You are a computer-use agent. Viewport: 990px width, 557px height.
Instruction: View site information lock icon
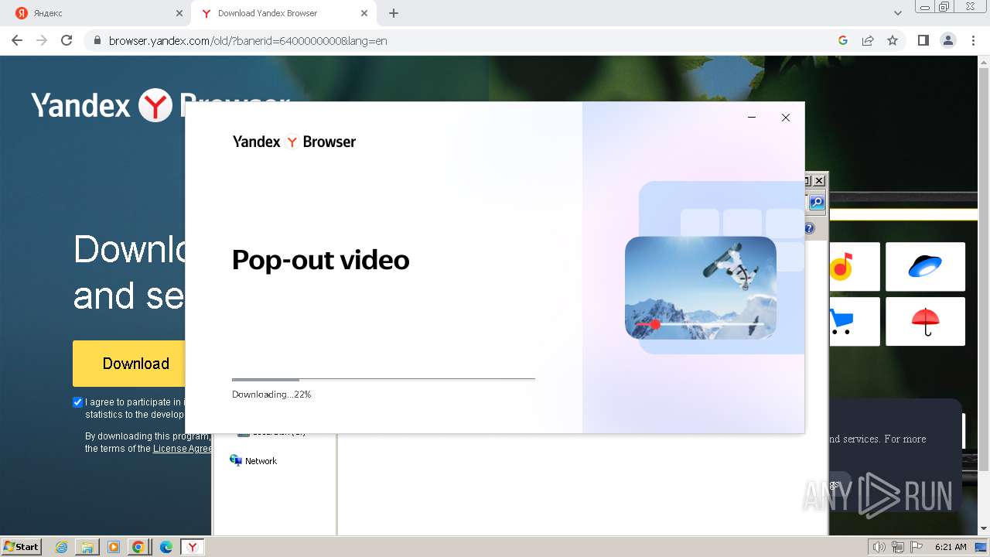point(97,41)
